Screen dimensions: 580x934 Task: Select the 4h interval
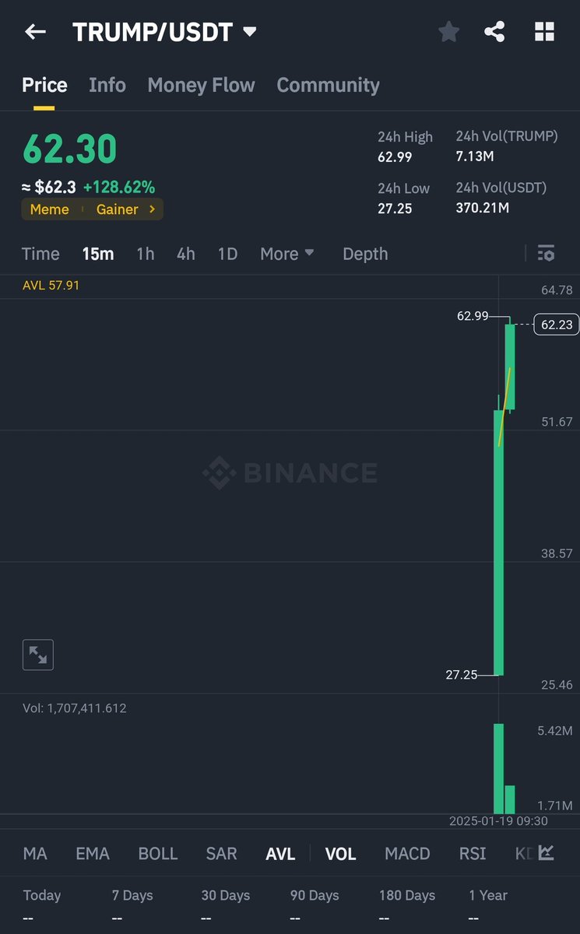coord(186,254)
